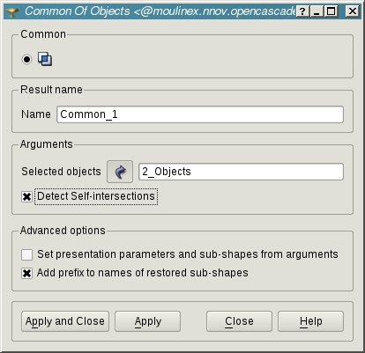Click the Name label text
Screen dimensions: 365x353
click(x=36, y=114)
